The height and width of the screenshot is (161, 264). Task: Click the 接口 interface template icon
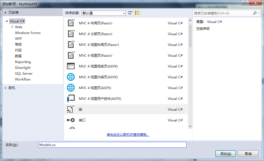point(71,120)
